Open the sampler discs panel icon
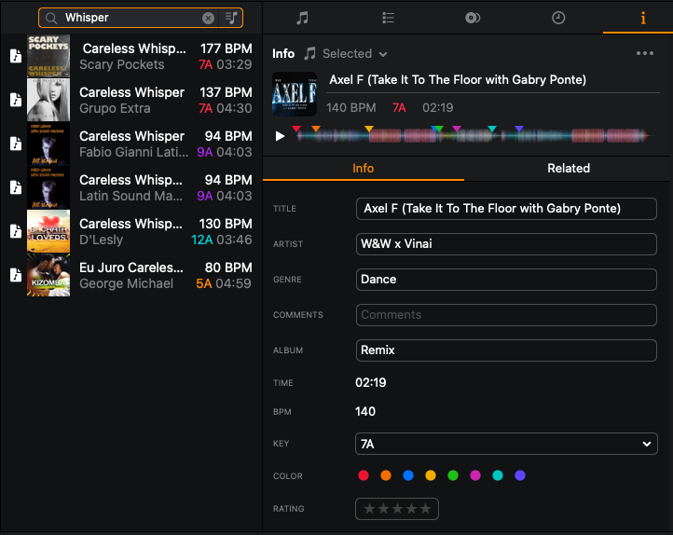The height and width of the screenshot is (535, 673). [x=473, y=18]
